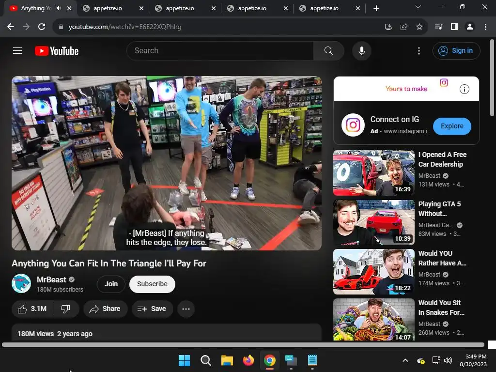
Task: Reload the YouTube page
Action: (x=42, y=27)
